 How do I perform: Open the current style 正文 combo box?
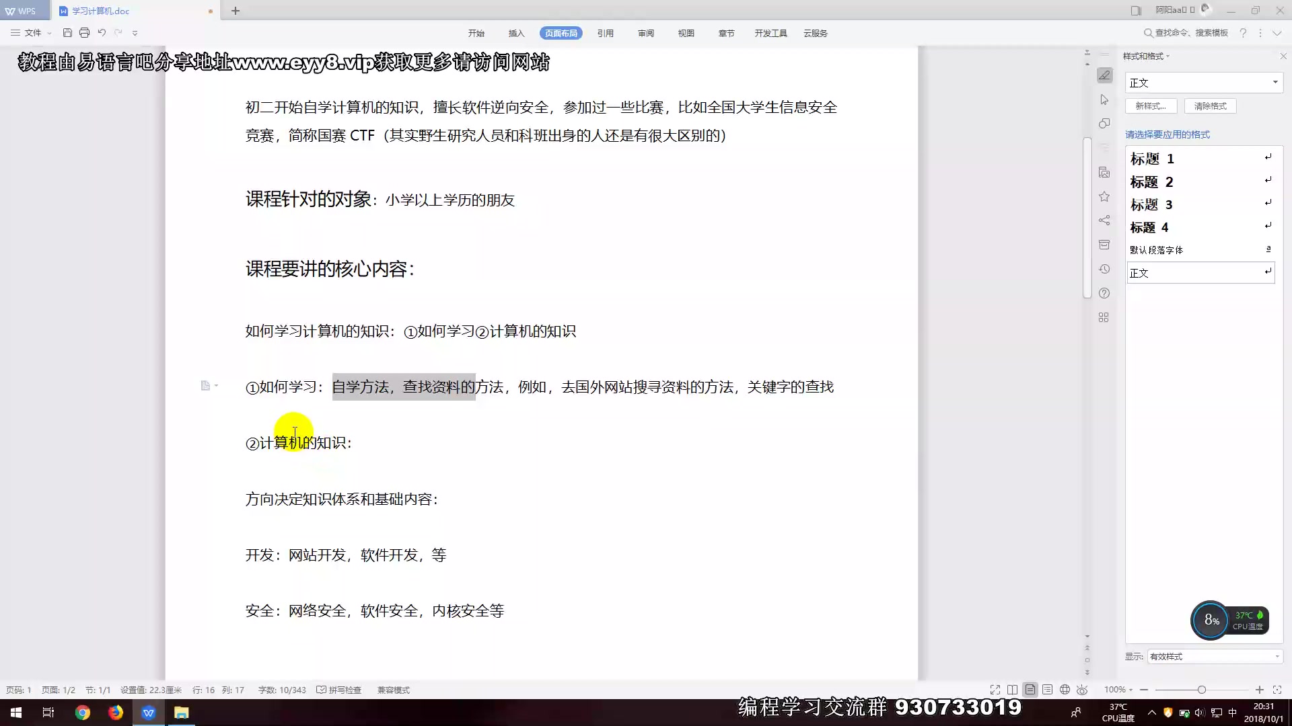point(1203,83)
